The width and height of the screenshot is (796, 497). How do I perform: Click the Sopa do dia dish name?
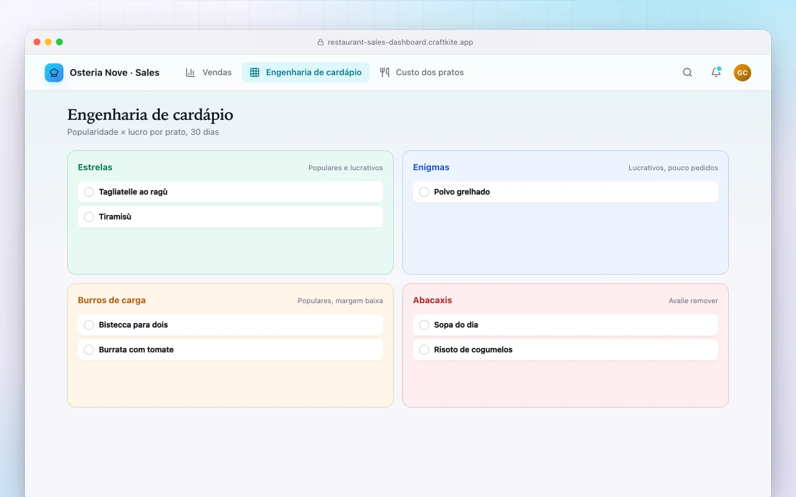point(456,325)
